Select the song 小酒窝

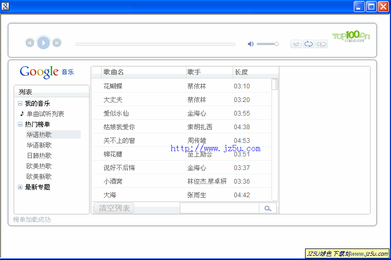[x=113, y=182]
